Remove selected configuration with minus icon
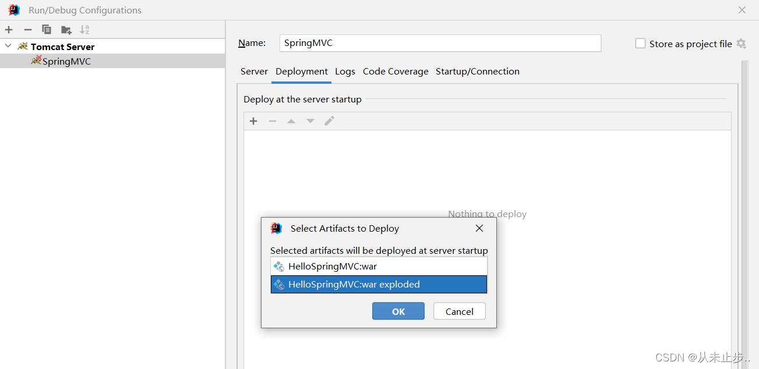The image size is (759, 369). pyautogui.click(x=27, y=30)
